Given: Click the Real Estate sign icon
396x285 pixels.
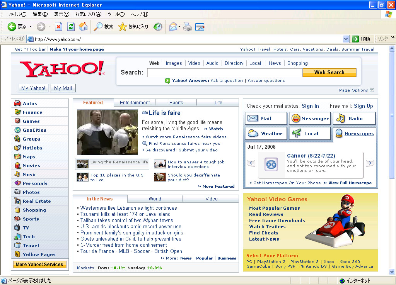Looking at the screenshot, I should pyautogui.click(x=17, y=201).
